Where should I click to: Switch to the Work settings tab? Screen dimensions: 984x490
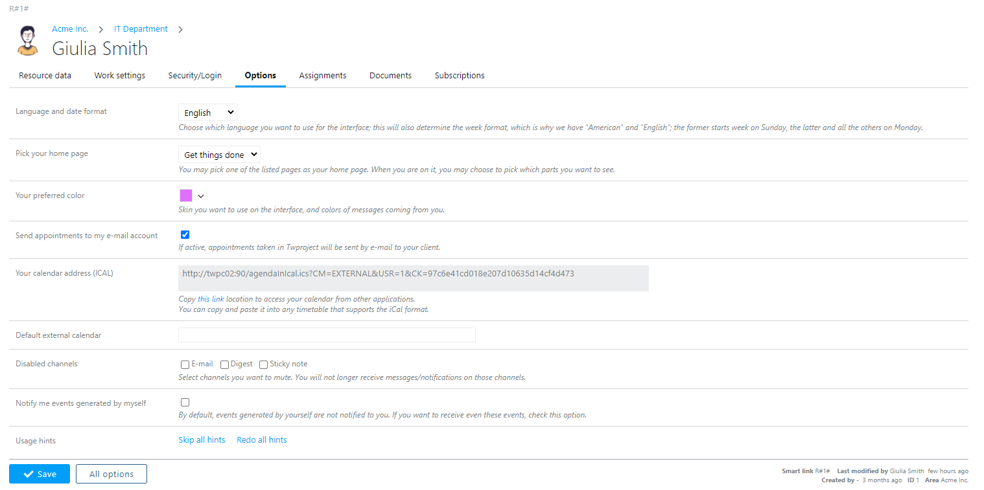pyautogui.click(x=119, y=76)
